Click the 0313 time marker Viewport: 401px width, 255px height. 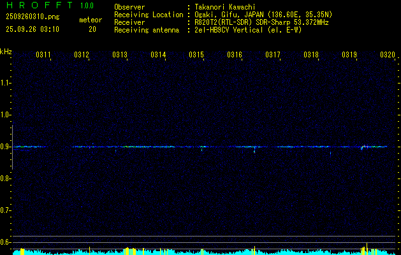tap(120, 54)
